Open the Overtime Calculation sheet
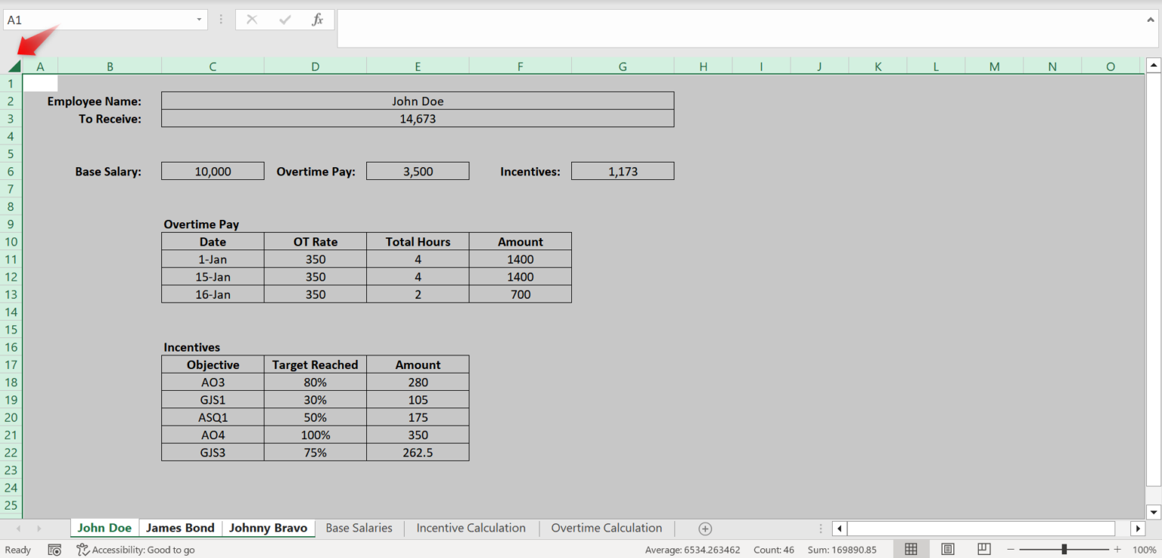 click(606, 528)
